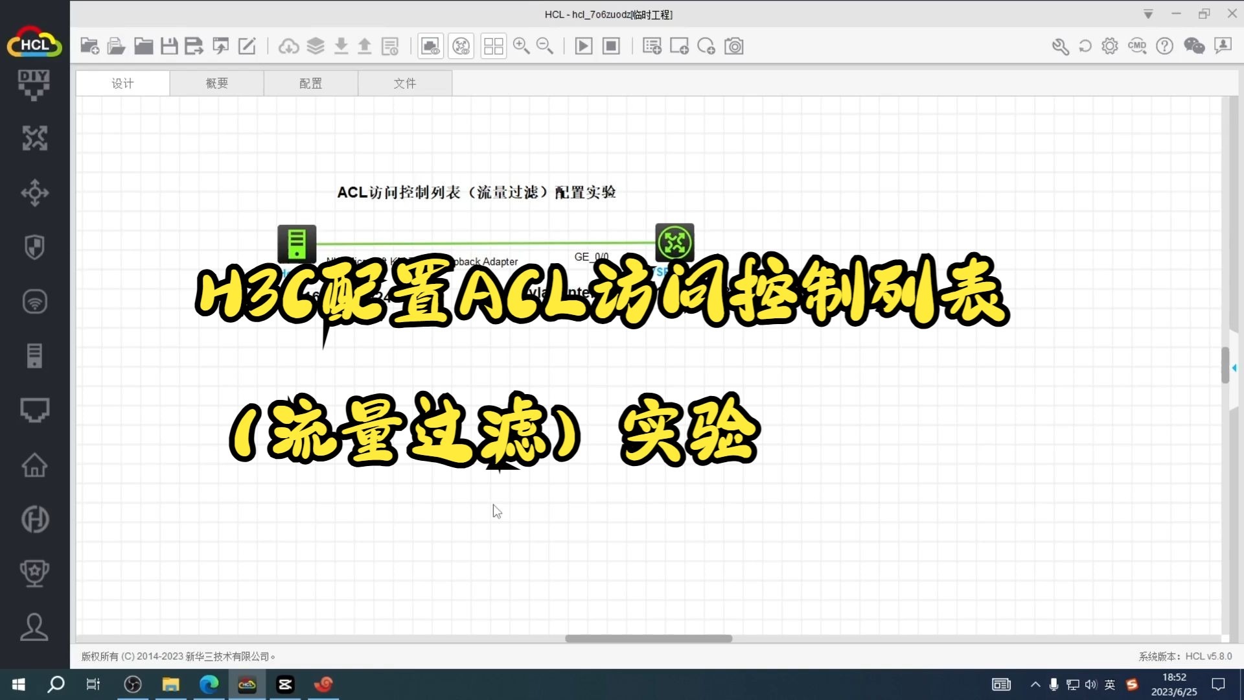The height and width of the screenshot is (700, 1244).
Task: Open the WeChat contact icon
Action: click(1194, 46)
